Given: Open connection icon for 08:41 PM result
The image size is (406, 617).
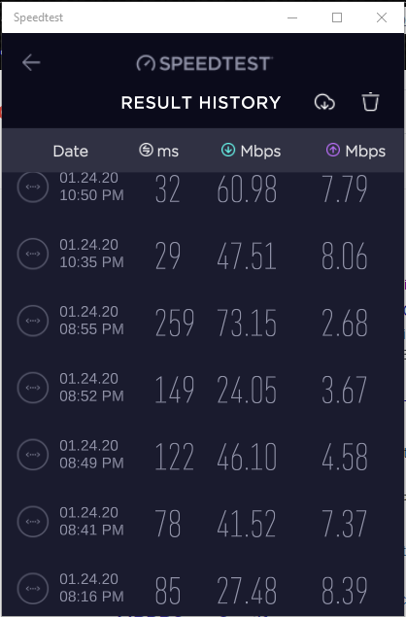Looking at the screenshot, I should 33,522.
